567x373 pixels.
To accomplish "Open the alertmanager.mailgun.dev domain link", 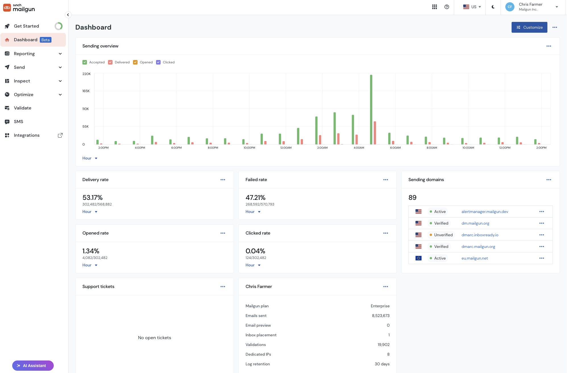I will 485,212.
